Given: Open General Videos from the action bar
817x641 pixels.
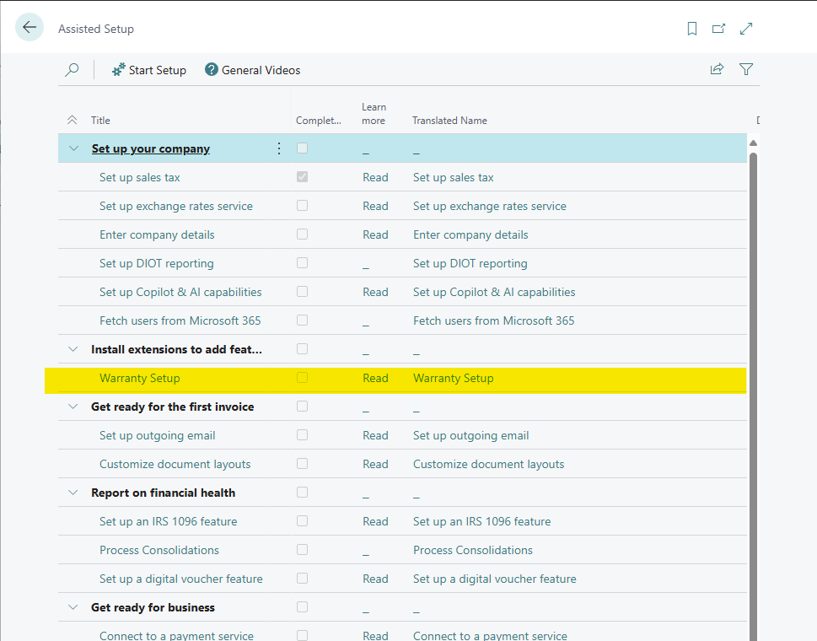Looking at the screenshot, I should (x=252, y=69).
